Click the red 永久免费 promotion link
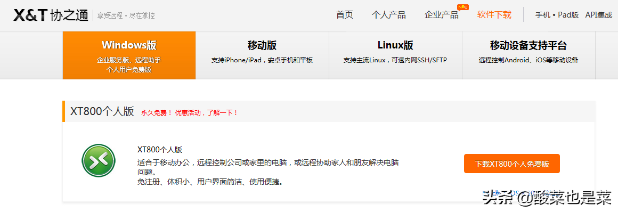The image size is (618, 212). 190,113
